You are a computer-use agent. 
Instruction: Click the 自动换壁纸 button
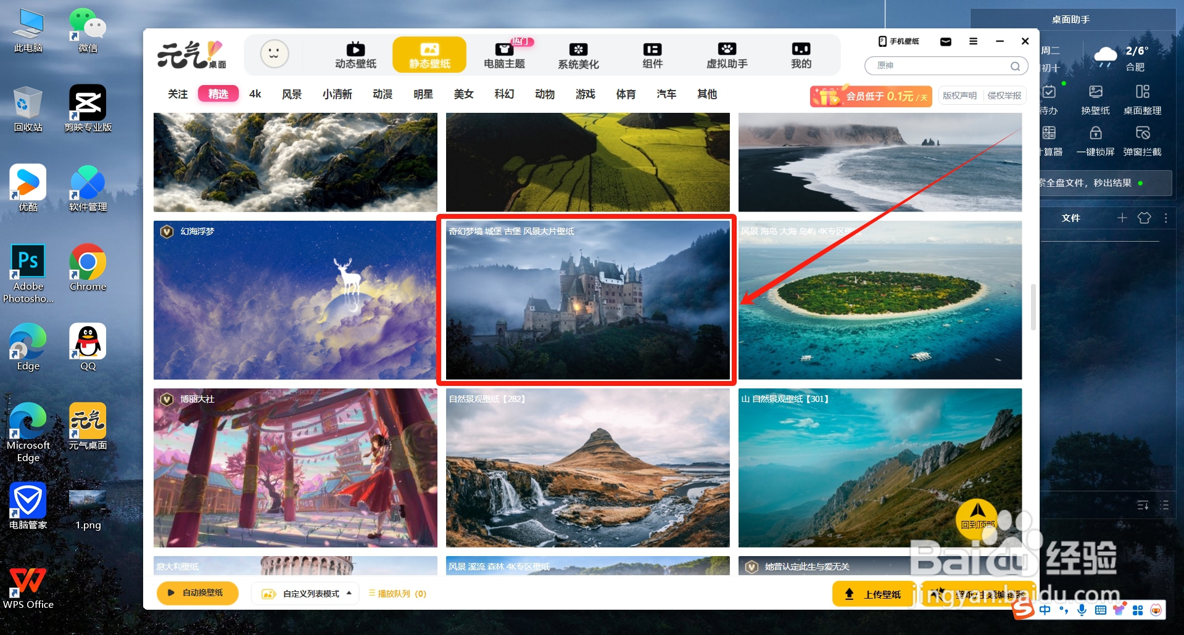click(x=197, y=593)
